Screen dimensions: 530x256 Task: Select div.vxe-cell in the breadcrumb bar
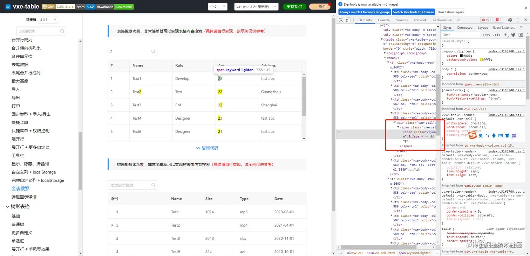355,253
